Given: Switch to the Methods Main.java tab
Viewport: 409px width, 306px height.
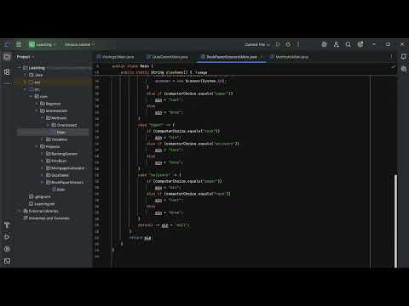Looking at the screenshot, I should (x=289, y=57).
